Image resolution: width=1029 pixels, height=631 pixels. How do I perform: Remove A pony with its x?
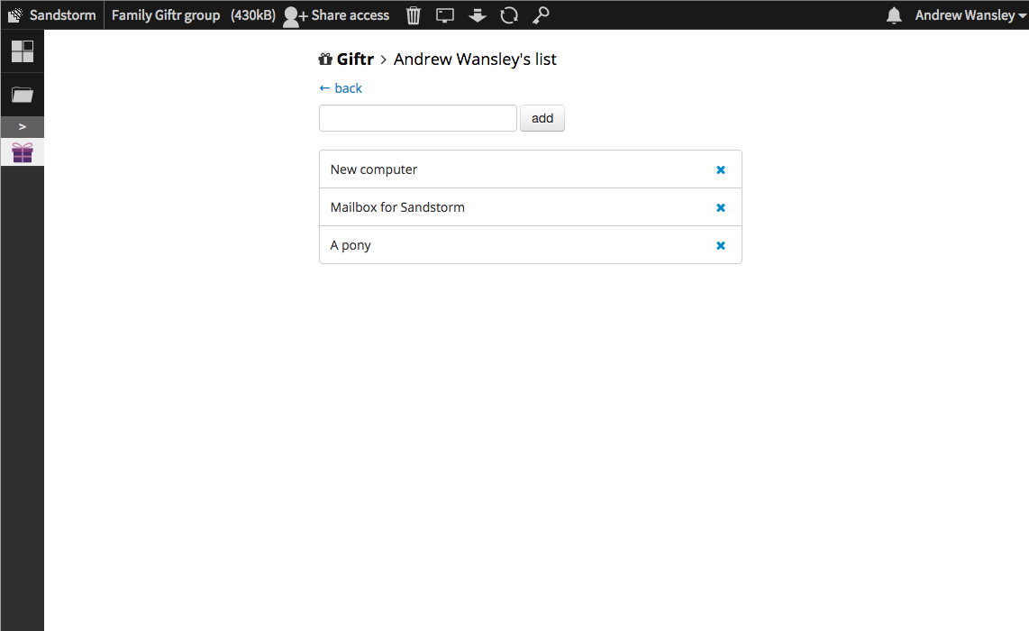coord(721,245)
